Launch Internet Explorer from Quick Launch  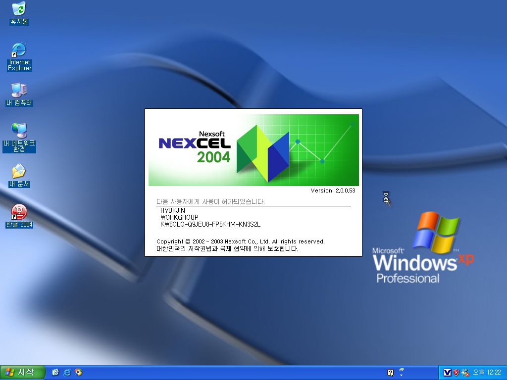(x=67, y=372)
